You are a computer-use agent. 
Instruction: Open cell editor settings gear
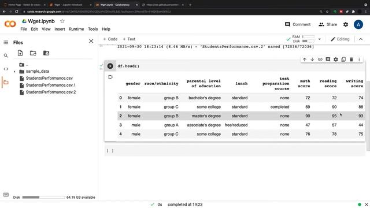335,60
